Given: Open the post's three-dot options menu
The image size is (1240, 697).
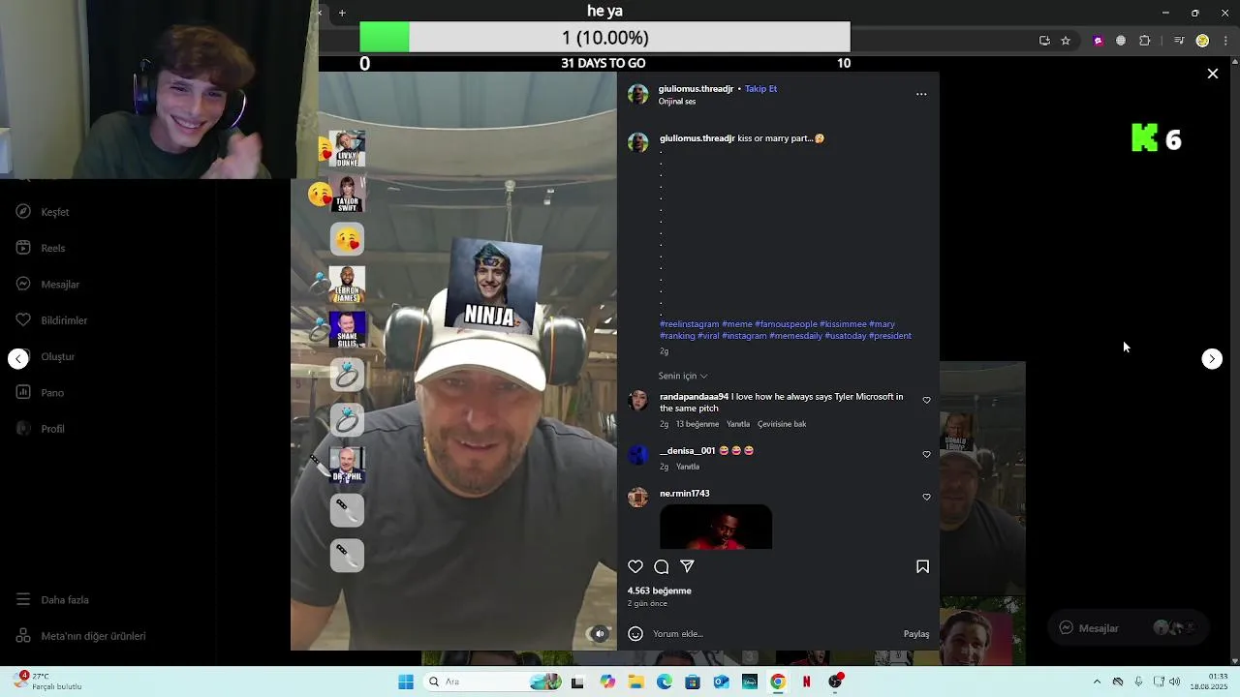Looking at the screenshot, I should point(921,94).
